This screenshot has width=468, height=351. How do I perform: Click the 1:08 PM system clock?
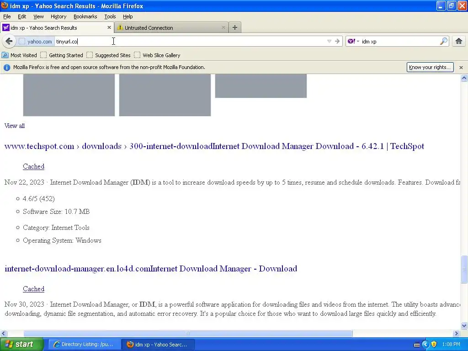[451, 344]
